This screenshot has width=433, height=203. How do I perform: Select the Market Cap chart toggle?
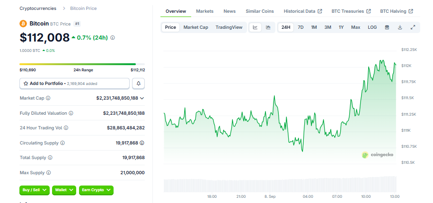(196, 27)
